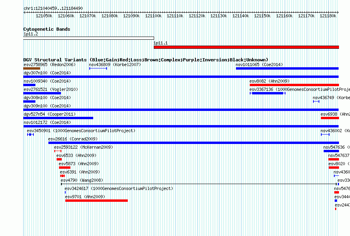Viewport: 350px width, 236px height.
Task: Click the DGV Structural Variants track title
Action: 146,60
